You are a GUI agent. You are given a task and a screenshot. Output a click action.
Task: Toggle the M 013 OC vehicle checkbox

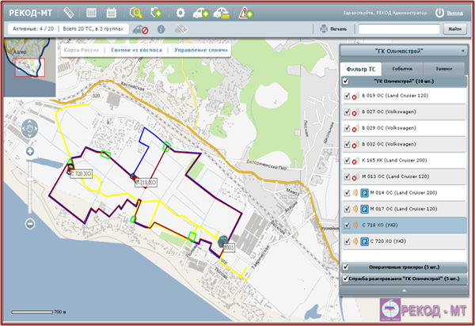tap(347, 176)
